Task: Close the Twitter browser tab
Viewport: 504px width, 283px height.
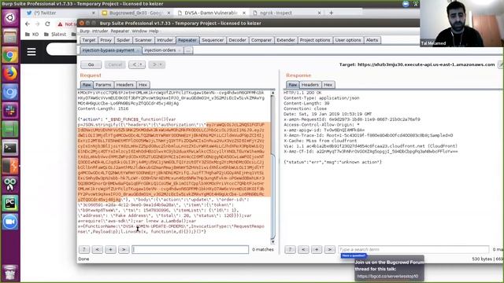Action: tap(94, 13)
